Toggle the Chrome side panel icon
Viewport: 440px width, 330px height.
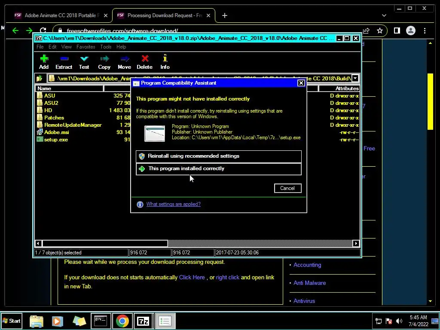pos(397,31)
